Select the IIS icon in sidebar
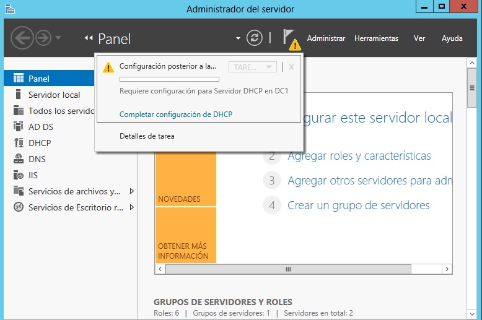The image size is (482, 320). click(18, 175)
